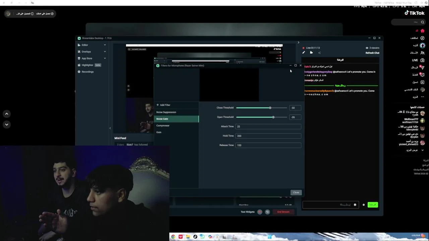Viewport: 429px width, 241px height.
Task: Click the End Stream button
Action: [283, 212]
